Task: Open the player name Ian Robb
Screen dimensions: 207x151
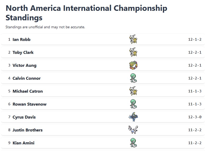Action: (x=21, y=39)
